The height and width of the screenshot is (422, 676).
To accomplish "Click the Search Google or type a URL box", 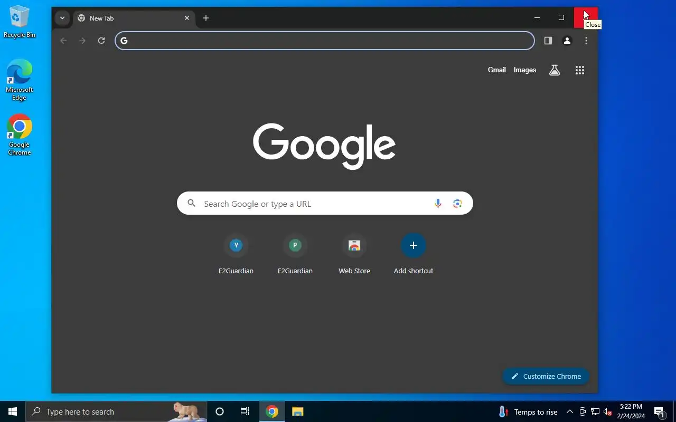I will pos(325,203).
